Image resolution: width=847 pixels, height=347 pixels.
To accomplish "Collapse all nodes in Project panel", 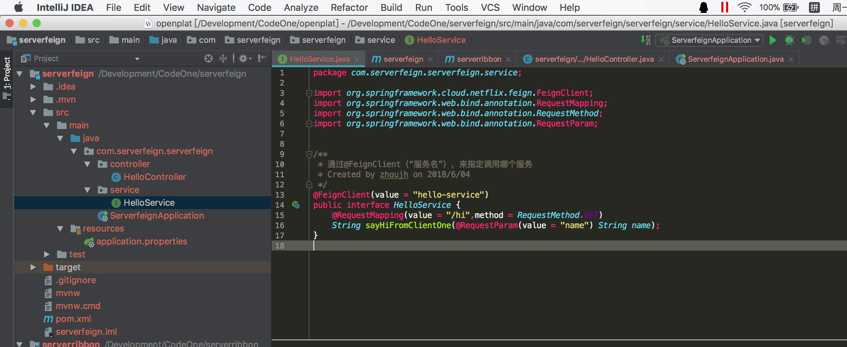I will point(223,58).
